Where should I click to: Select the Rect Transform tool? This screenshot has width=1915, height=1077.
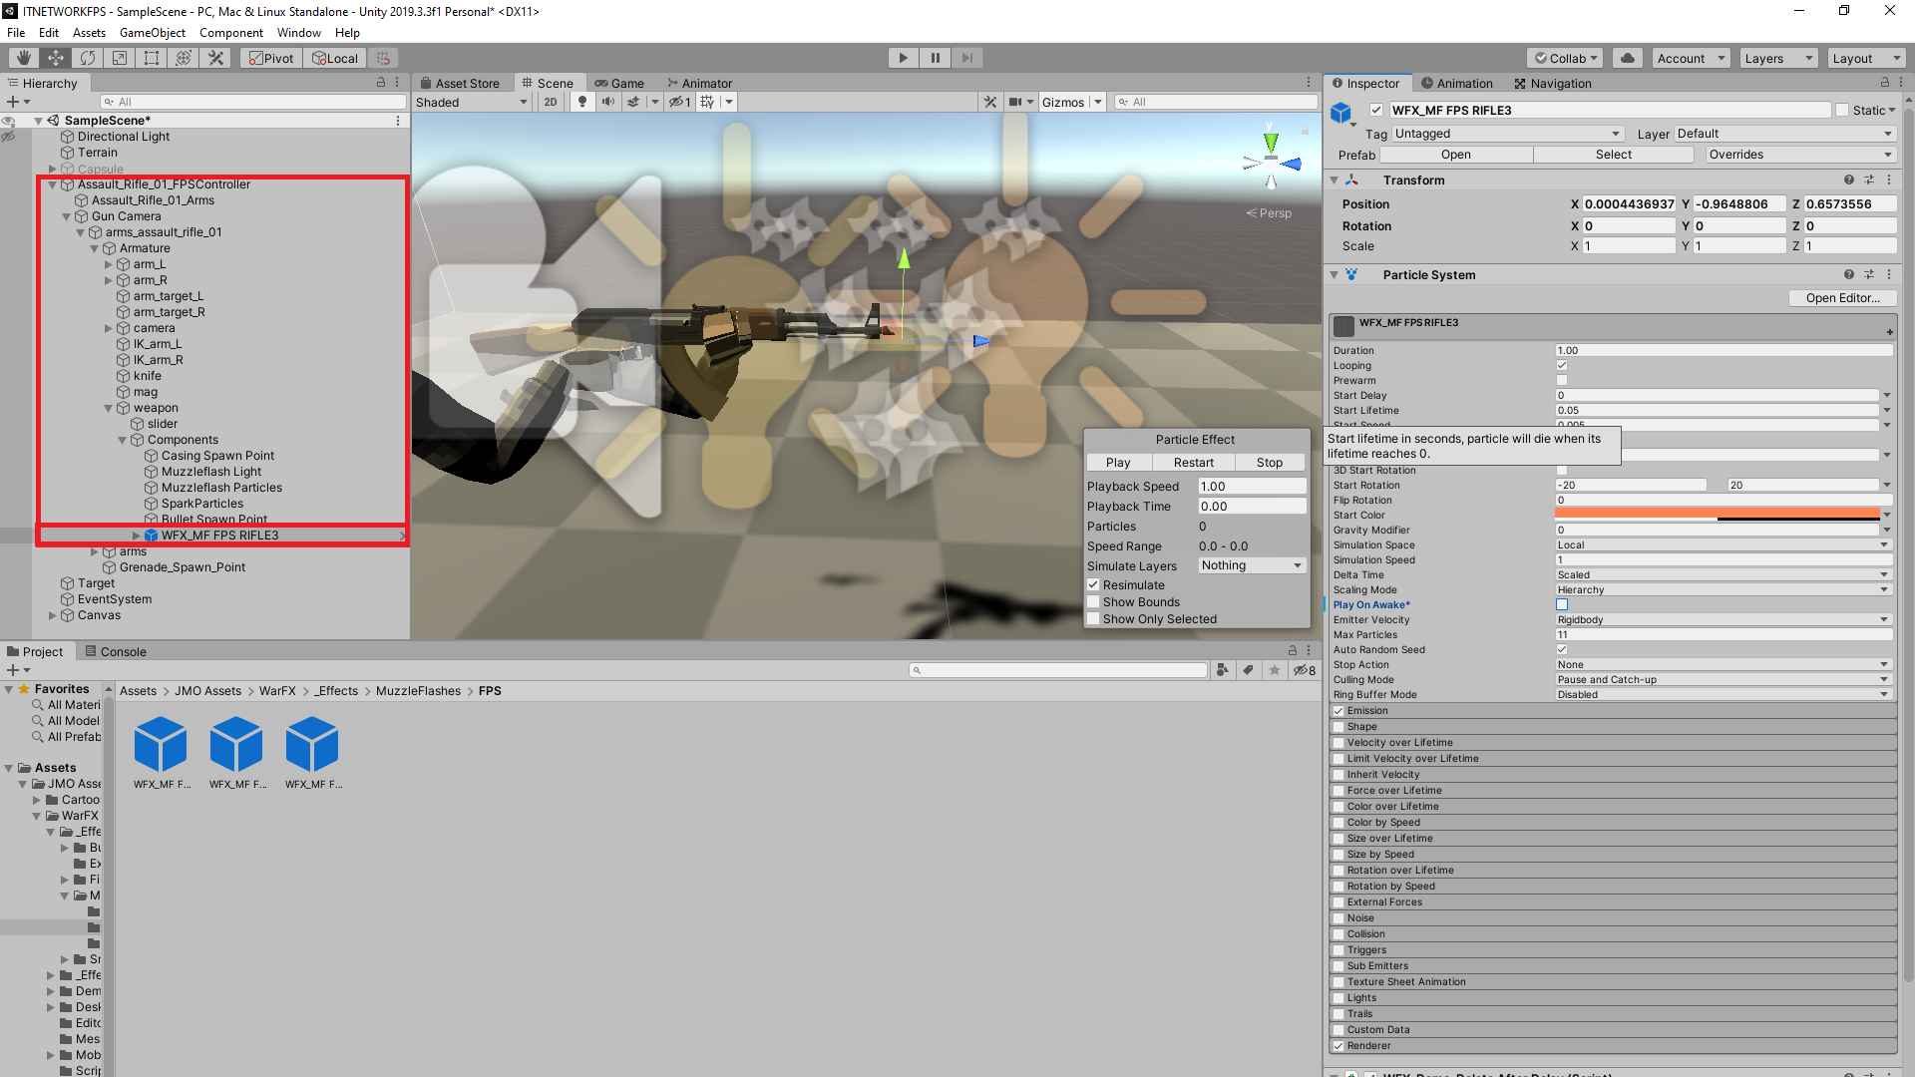[x=151, y=57]
